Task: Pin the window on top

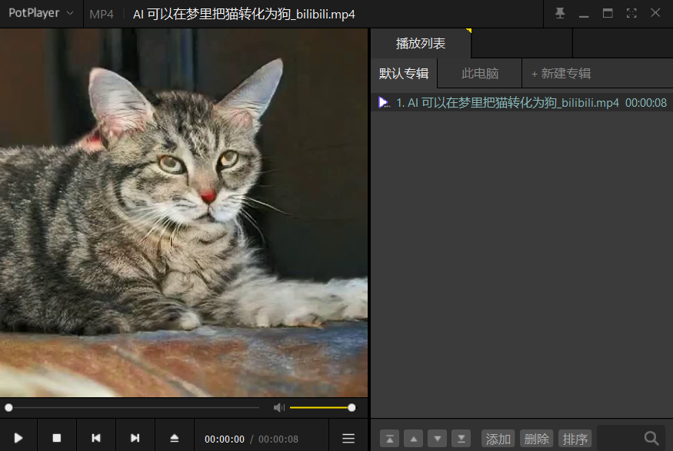Action: click(x=560, y=13)
